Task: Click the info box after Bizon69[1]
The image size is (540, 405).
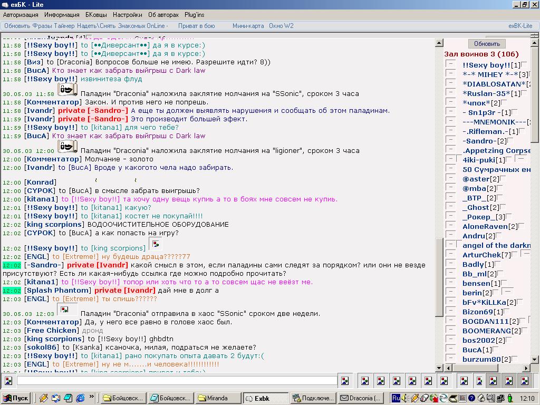Action: pyautogui.click(x=507, y=311)
